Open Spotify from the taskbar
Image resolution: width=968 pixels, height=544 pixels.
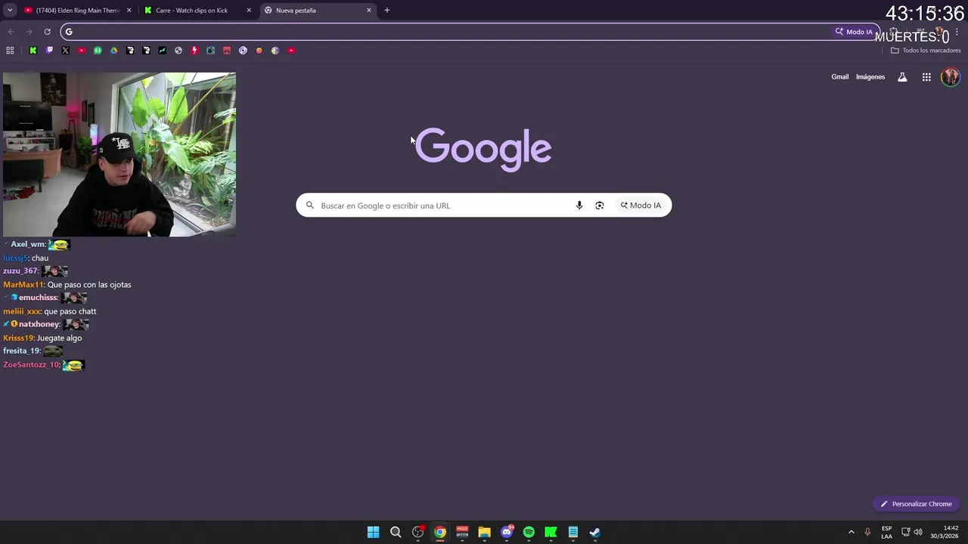point(529,532)
